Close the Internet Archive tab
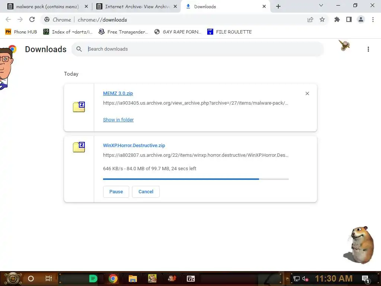Screen dimensions: 381x286 coord(175,7)
